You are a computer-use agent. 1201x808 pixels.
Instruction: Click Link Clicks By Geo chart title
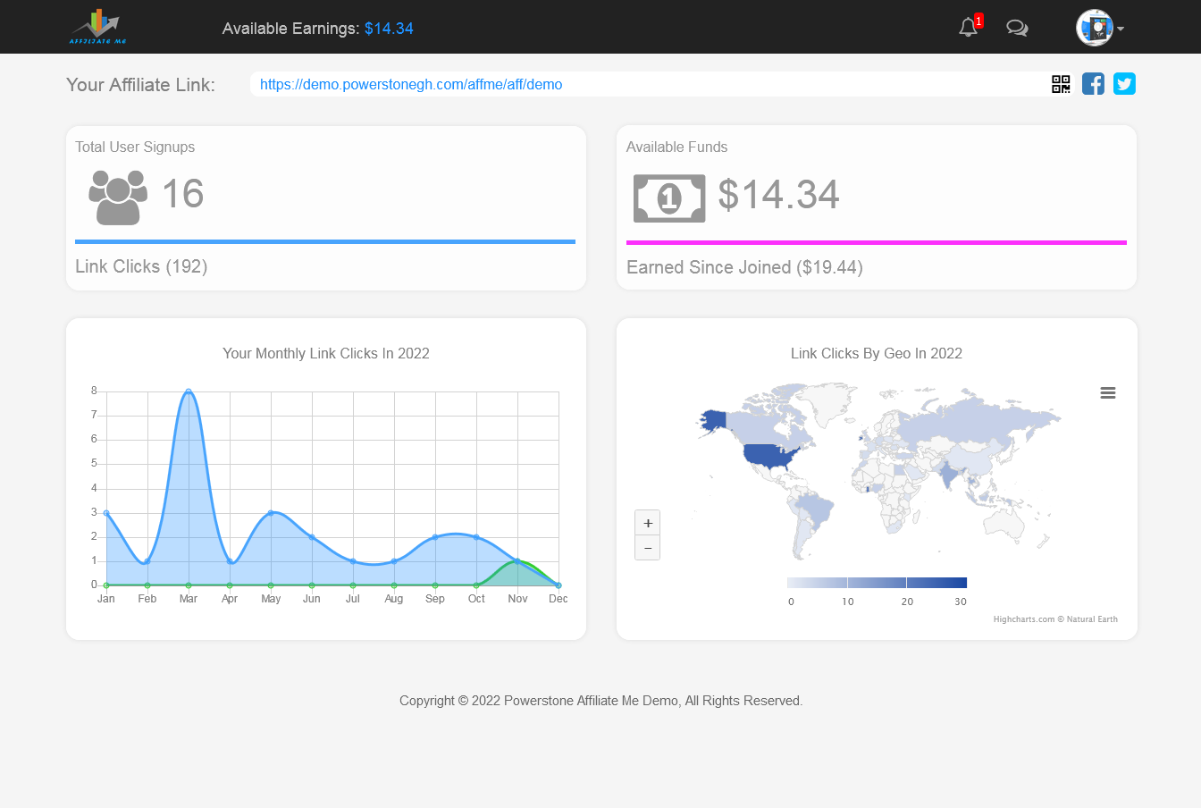[x=877, y=354]
